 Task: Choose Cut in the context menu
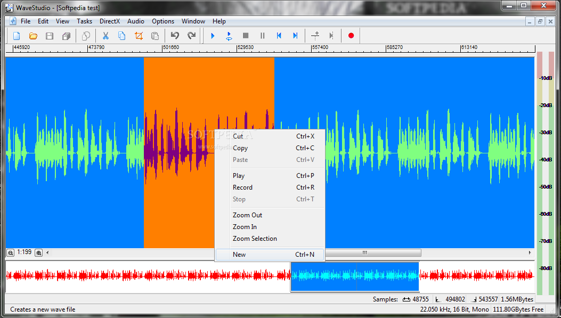(x=270, y=136)
